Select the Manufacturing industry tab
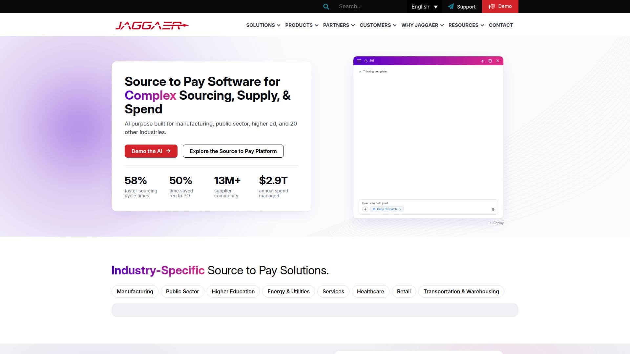 point(135,291)
